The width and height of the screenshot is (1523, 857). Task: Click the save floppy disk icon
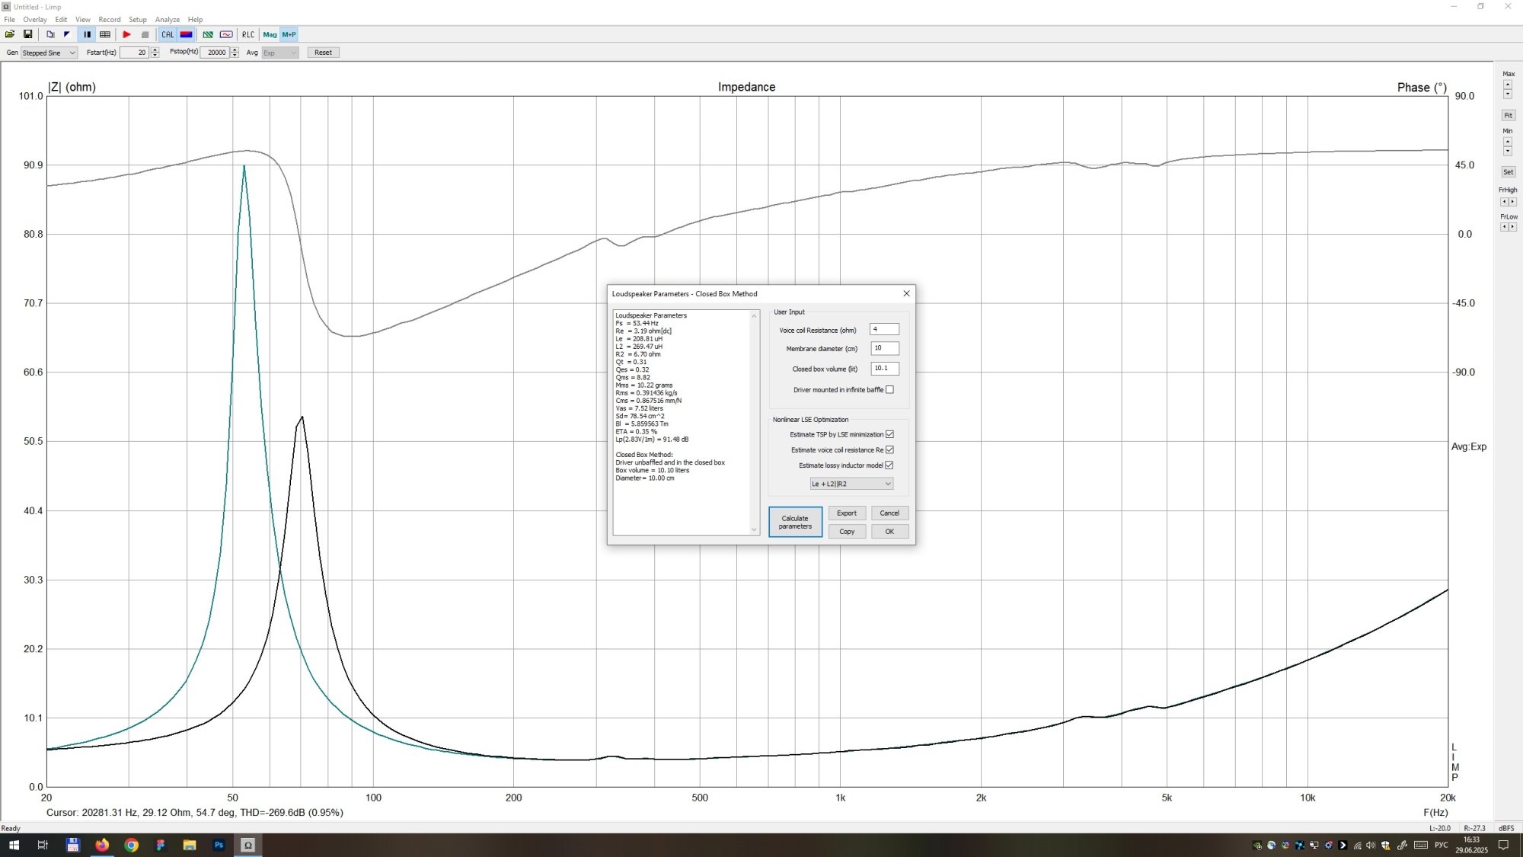click(x=28, y=34)
